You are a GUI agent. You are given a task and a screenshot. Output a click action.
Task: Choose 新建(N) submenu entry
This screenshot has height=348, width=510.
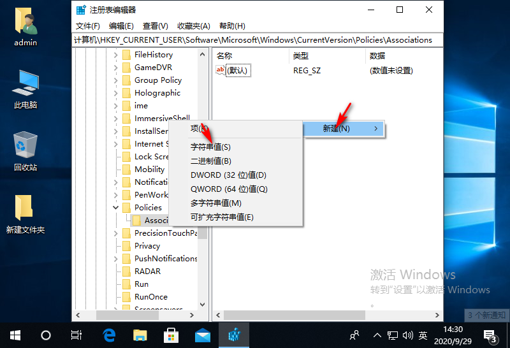344,129
